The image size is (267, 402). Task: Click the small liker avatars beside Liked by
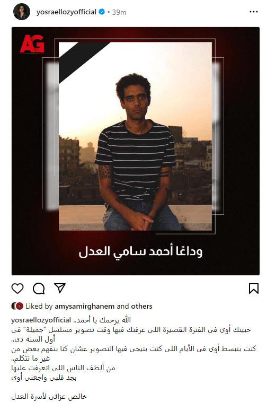tap(17, 306)
